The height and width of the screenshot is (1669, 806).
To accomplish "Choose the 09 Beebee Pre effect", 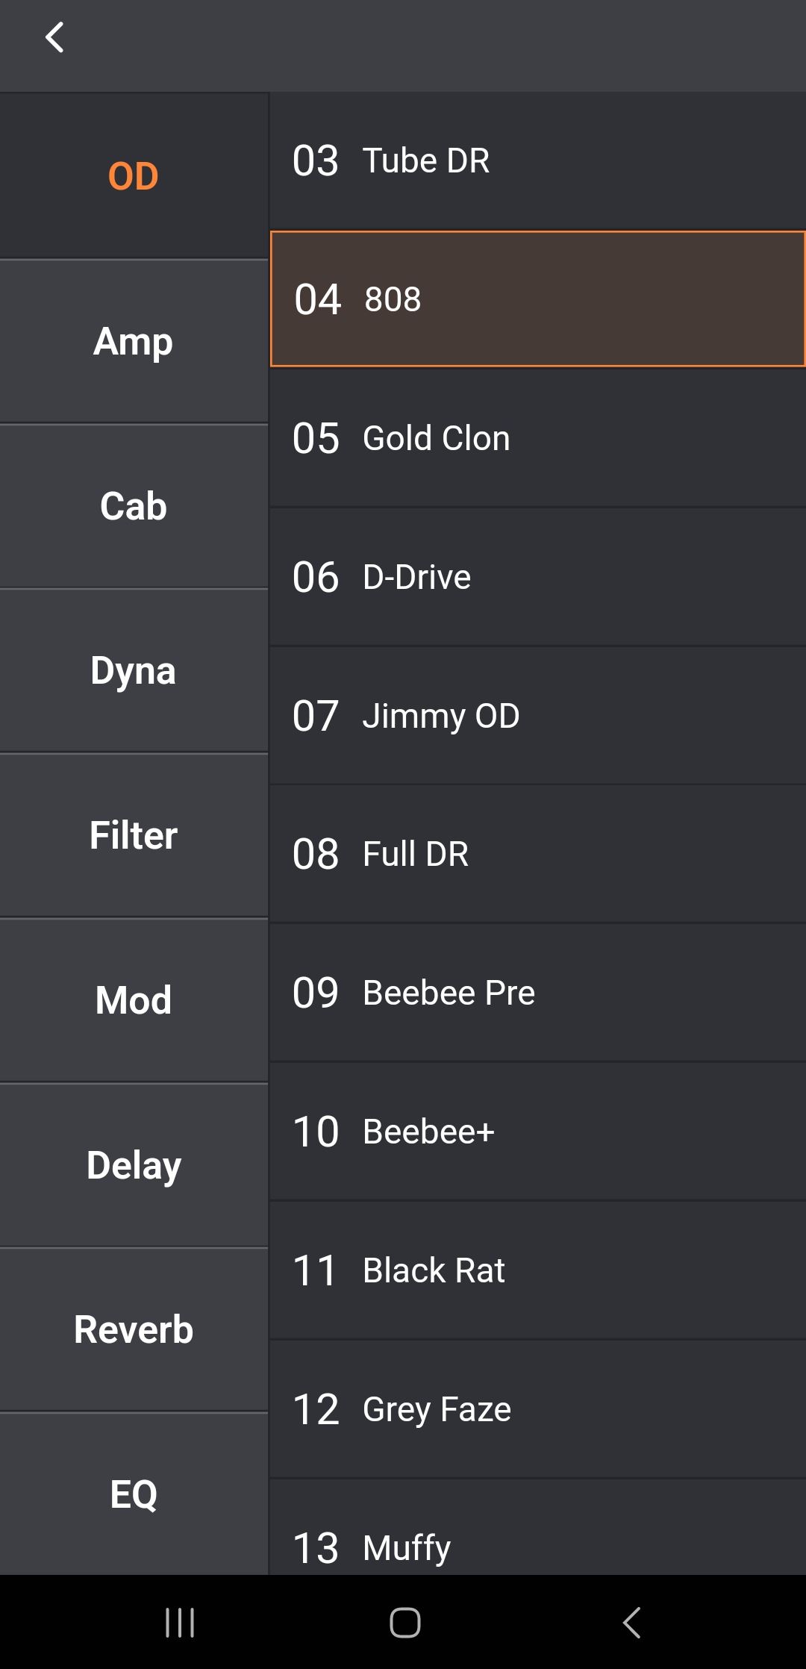I will click(537, 993).
